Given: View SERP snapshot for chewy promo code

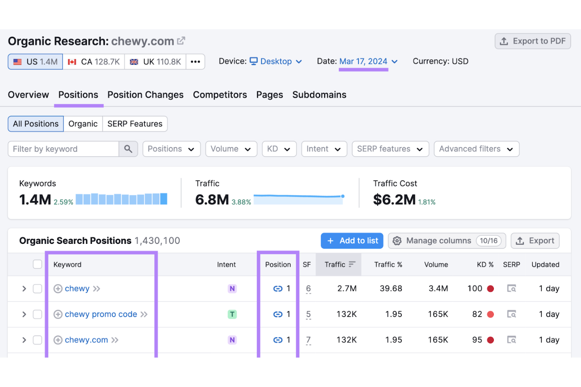Looking at the screenshot, I should (512, 314).
